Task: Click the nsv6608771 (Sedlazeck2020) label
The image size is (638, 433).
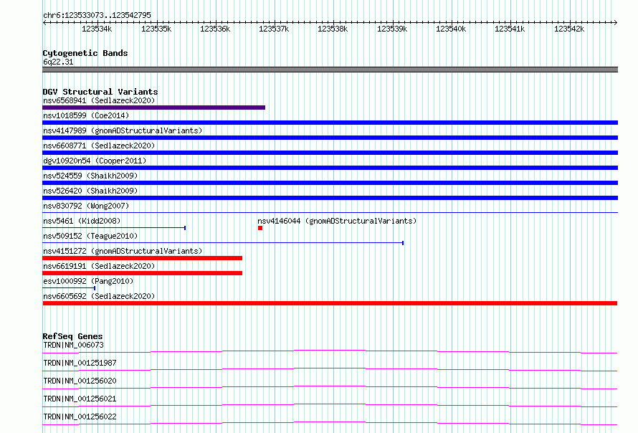Action: click(99, 146)
